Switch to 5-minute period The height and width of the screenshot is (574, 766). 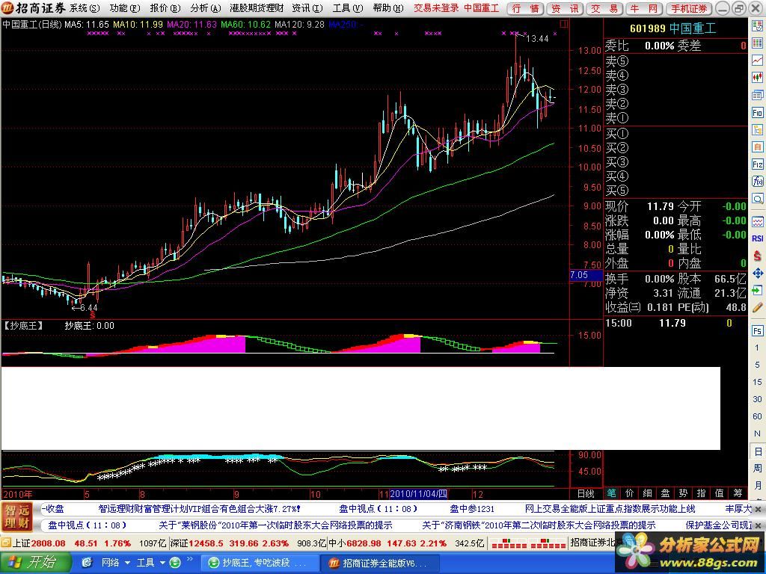757,365
